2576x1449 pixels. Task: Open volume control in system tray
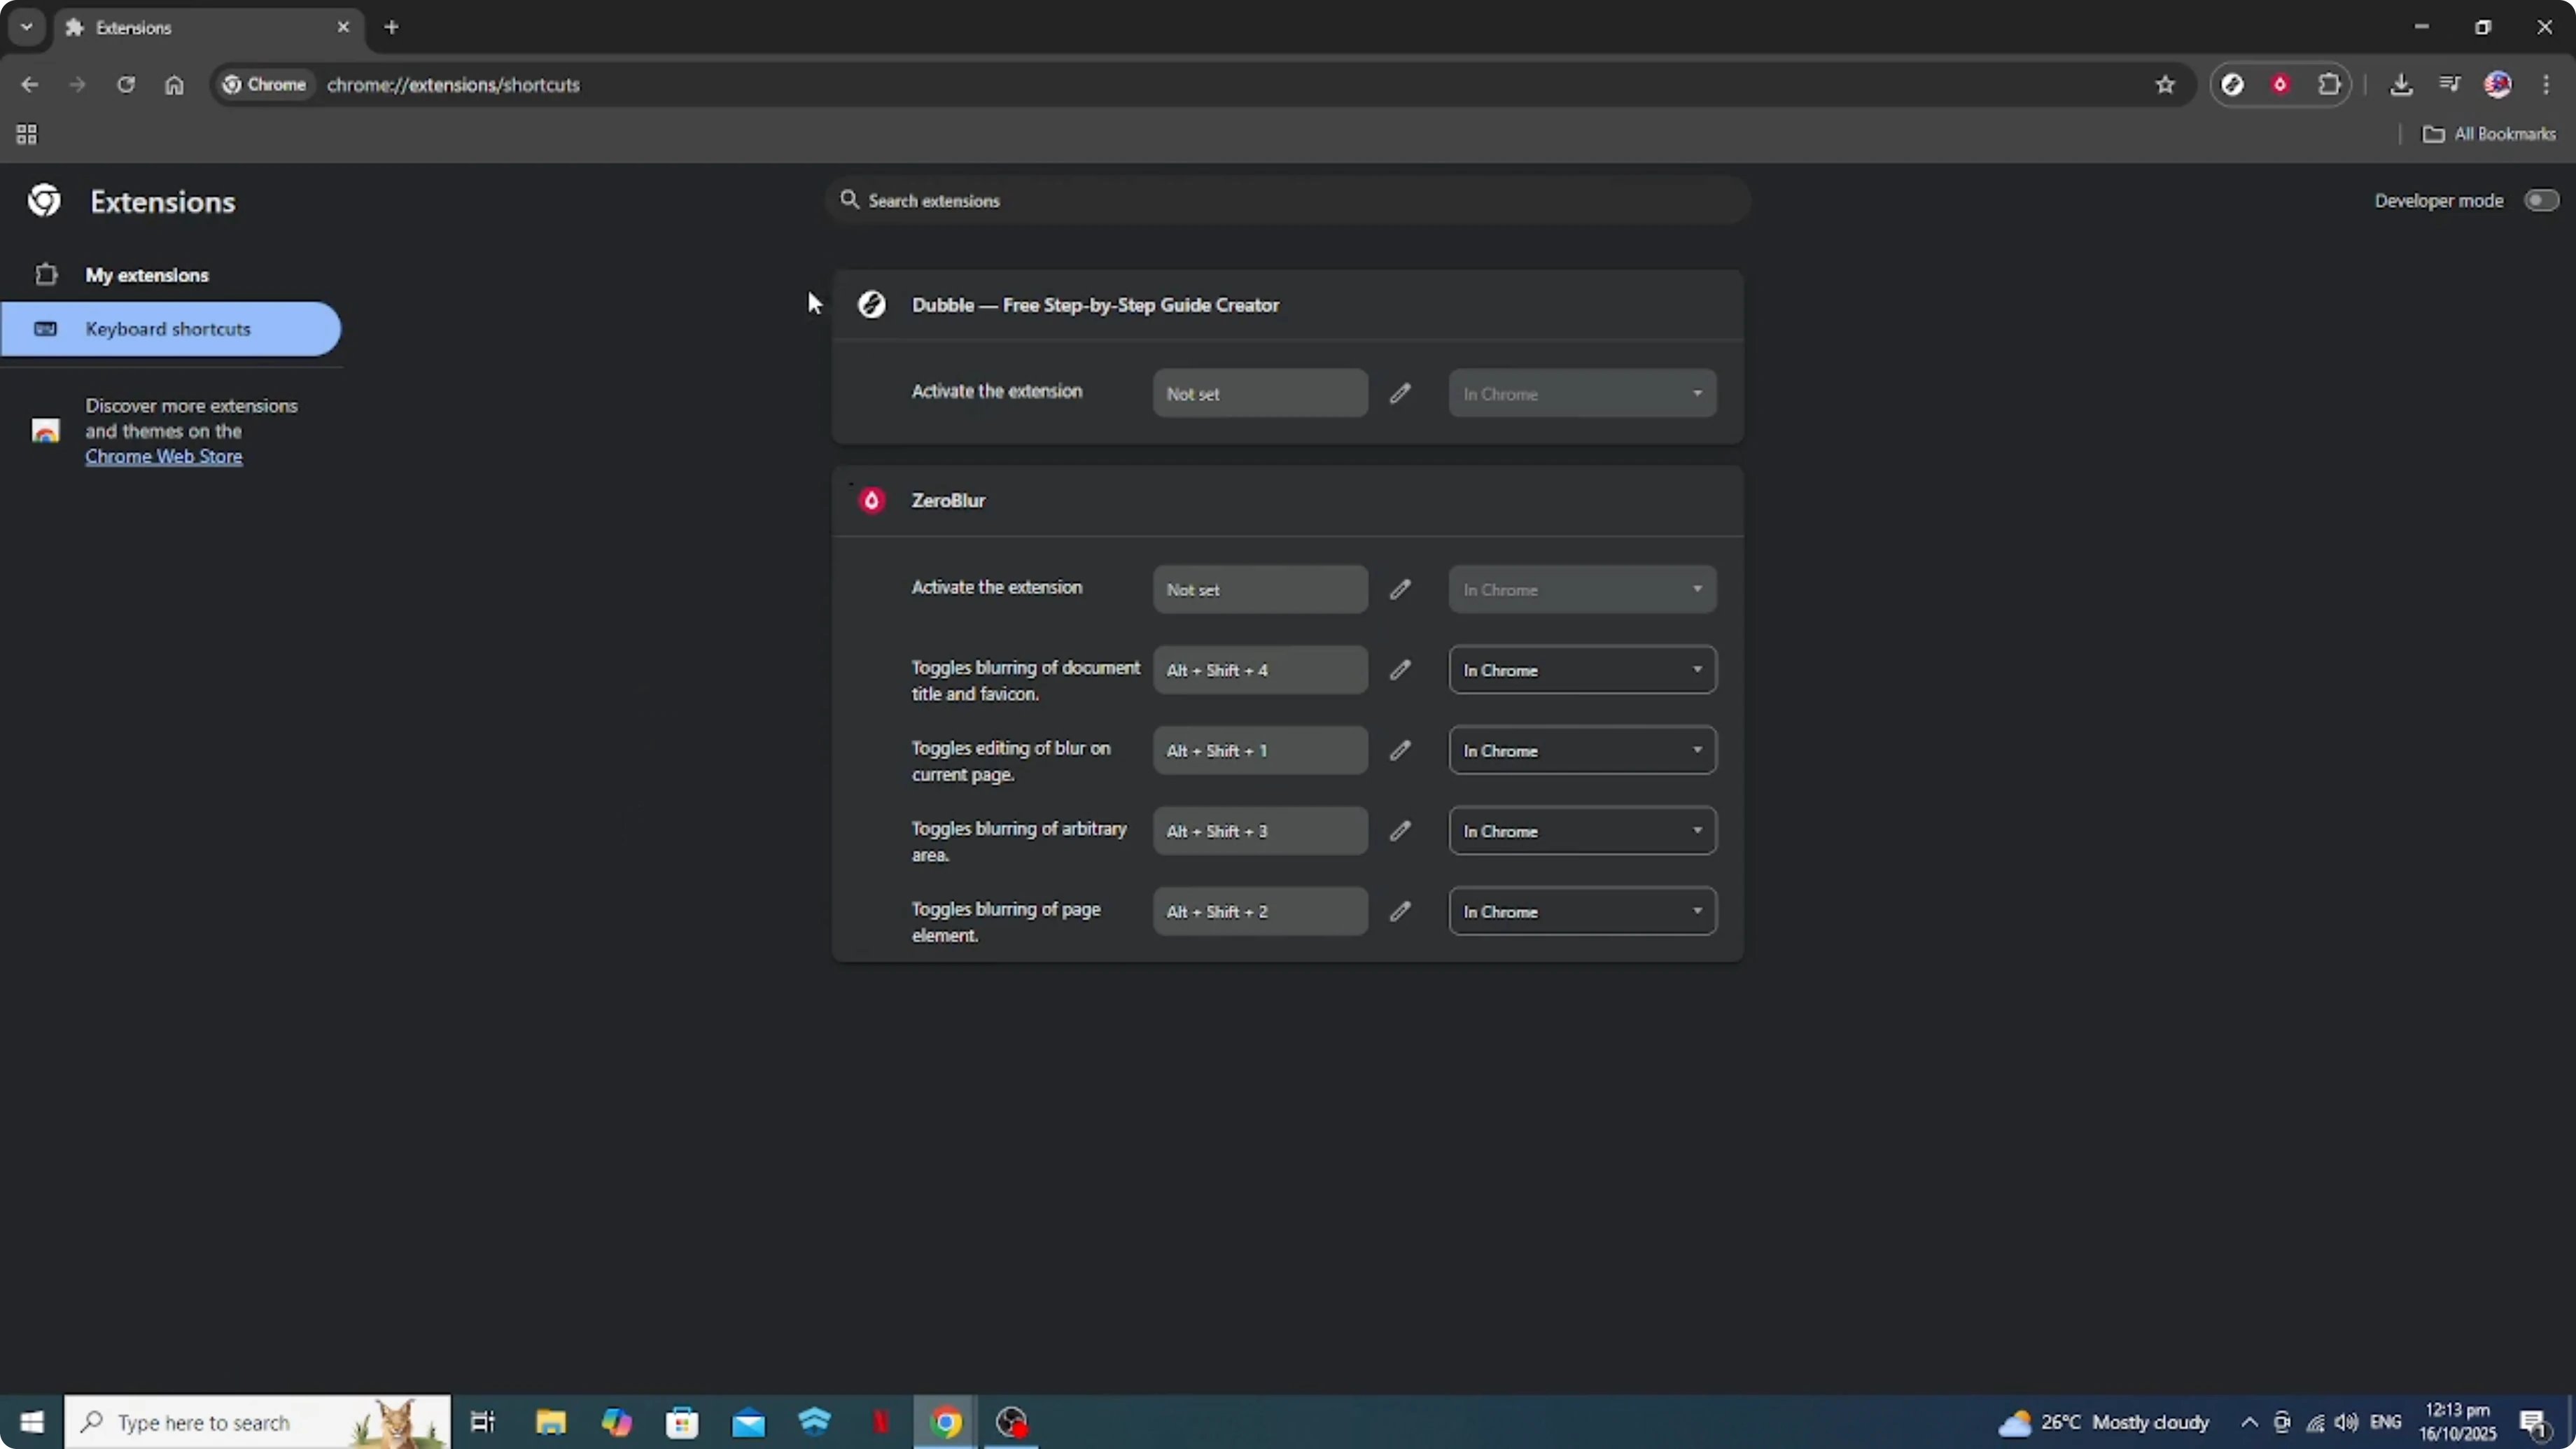tap(2346, 1422)
